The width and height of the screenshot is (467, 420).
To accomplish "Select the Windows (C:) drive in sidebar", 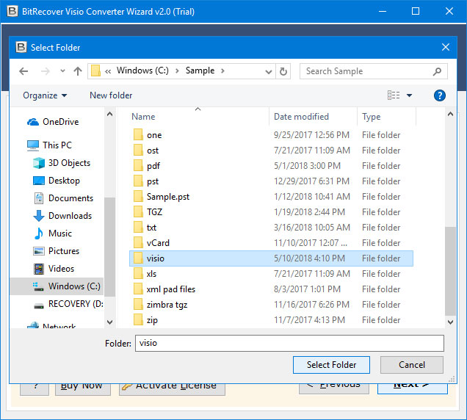I will click(57, 286).
